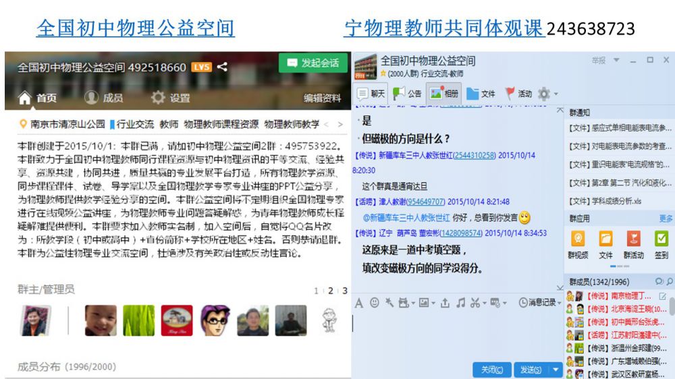
Task: Open the 举报 dropdown arrow in title bar
Action: (x=616, y=60)
